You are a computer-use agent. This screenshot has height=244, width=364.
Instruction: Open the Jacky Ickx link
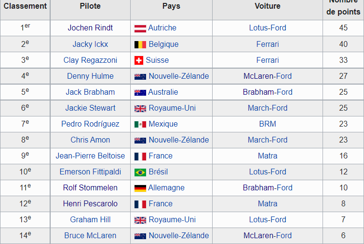pyautogui.click(x=90, y=44)
